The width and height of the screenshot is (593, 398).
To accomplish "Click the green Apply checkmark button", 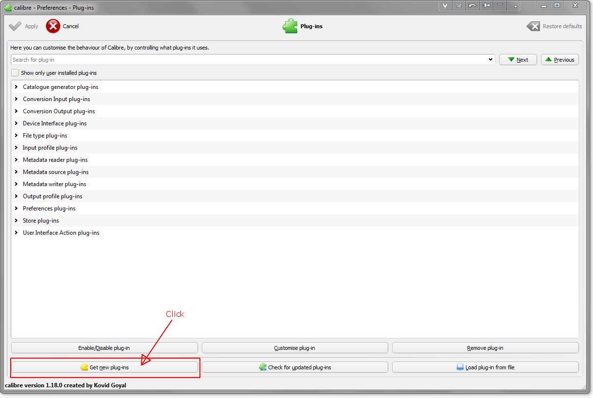I will [x=23, y=26].
